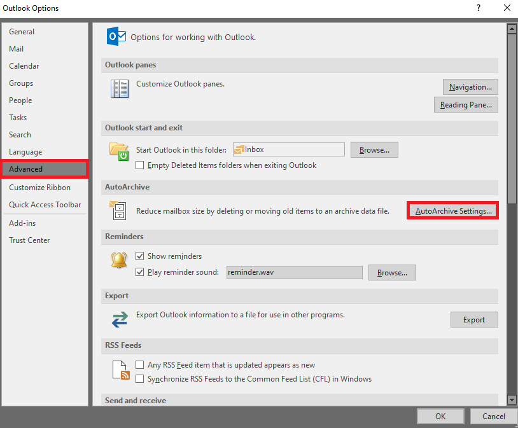Click the start folder Inbox field
Image resolution: width=518 pixels, height=428 pixels.
point(289,149)
